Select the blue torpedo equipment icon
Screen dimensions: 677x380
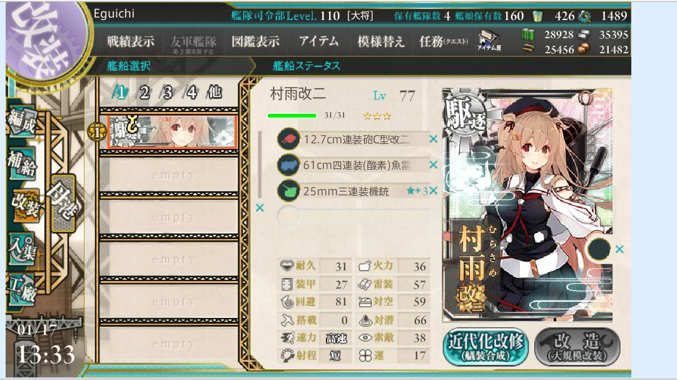click(x=288, y=165)
